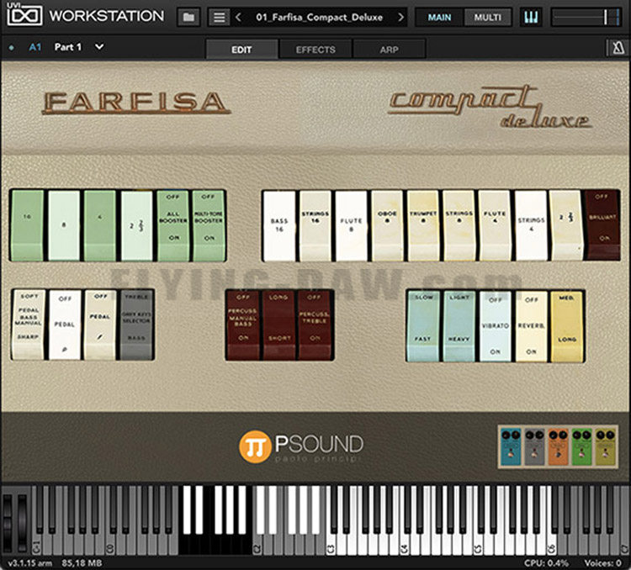Toggle the Trumpet 8 tab
Viewport: 631px width, 570px height.
tap(423, 225)
